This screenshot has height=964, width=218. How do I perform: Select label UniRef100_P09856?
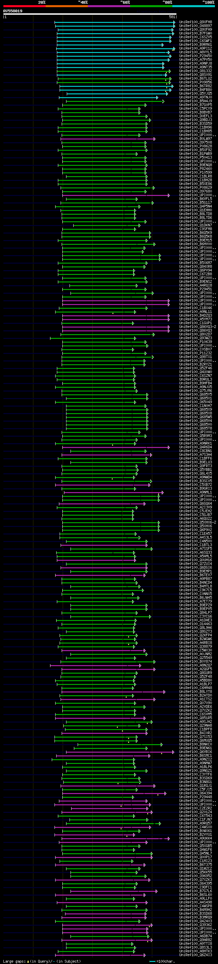pyautogui.click(x=196, y=82)
